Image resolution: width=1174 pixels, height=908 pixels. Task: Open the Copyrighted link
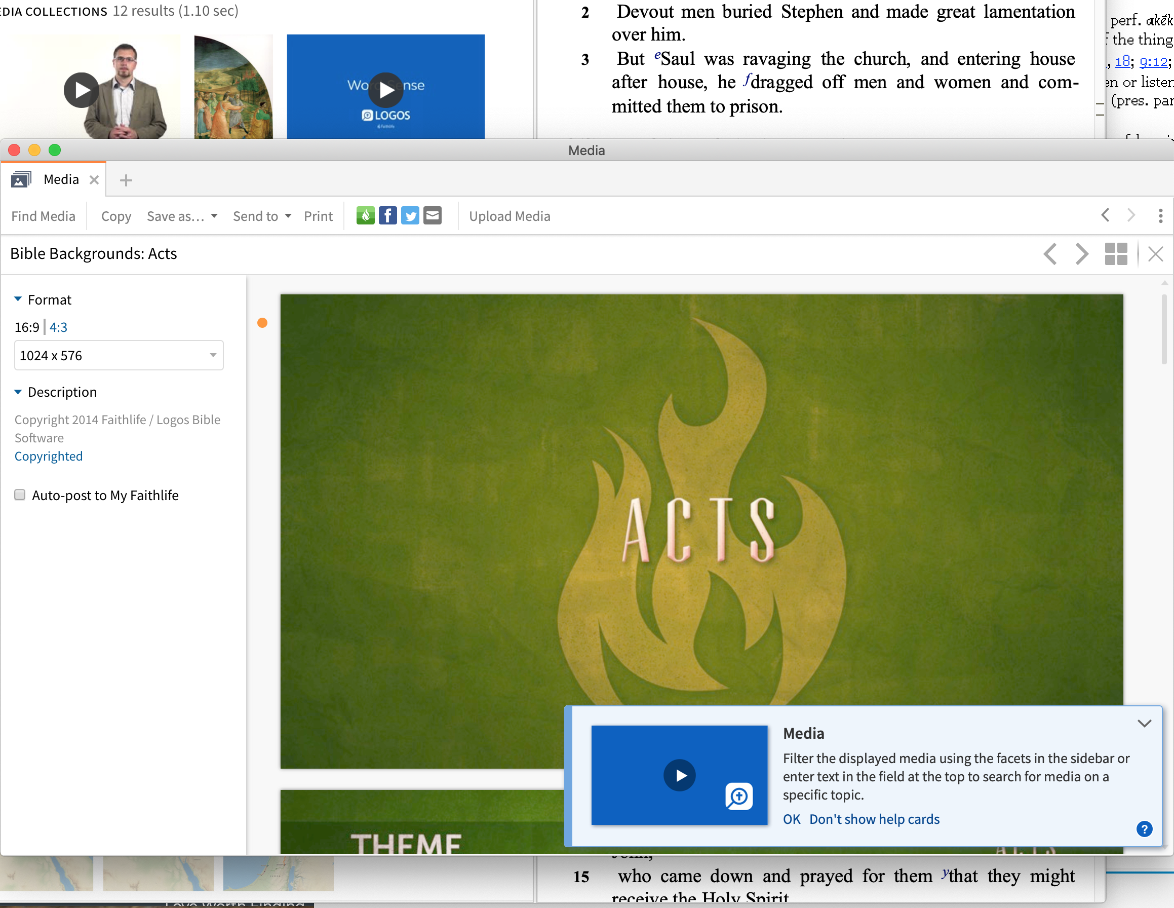[x=49, y=456]
